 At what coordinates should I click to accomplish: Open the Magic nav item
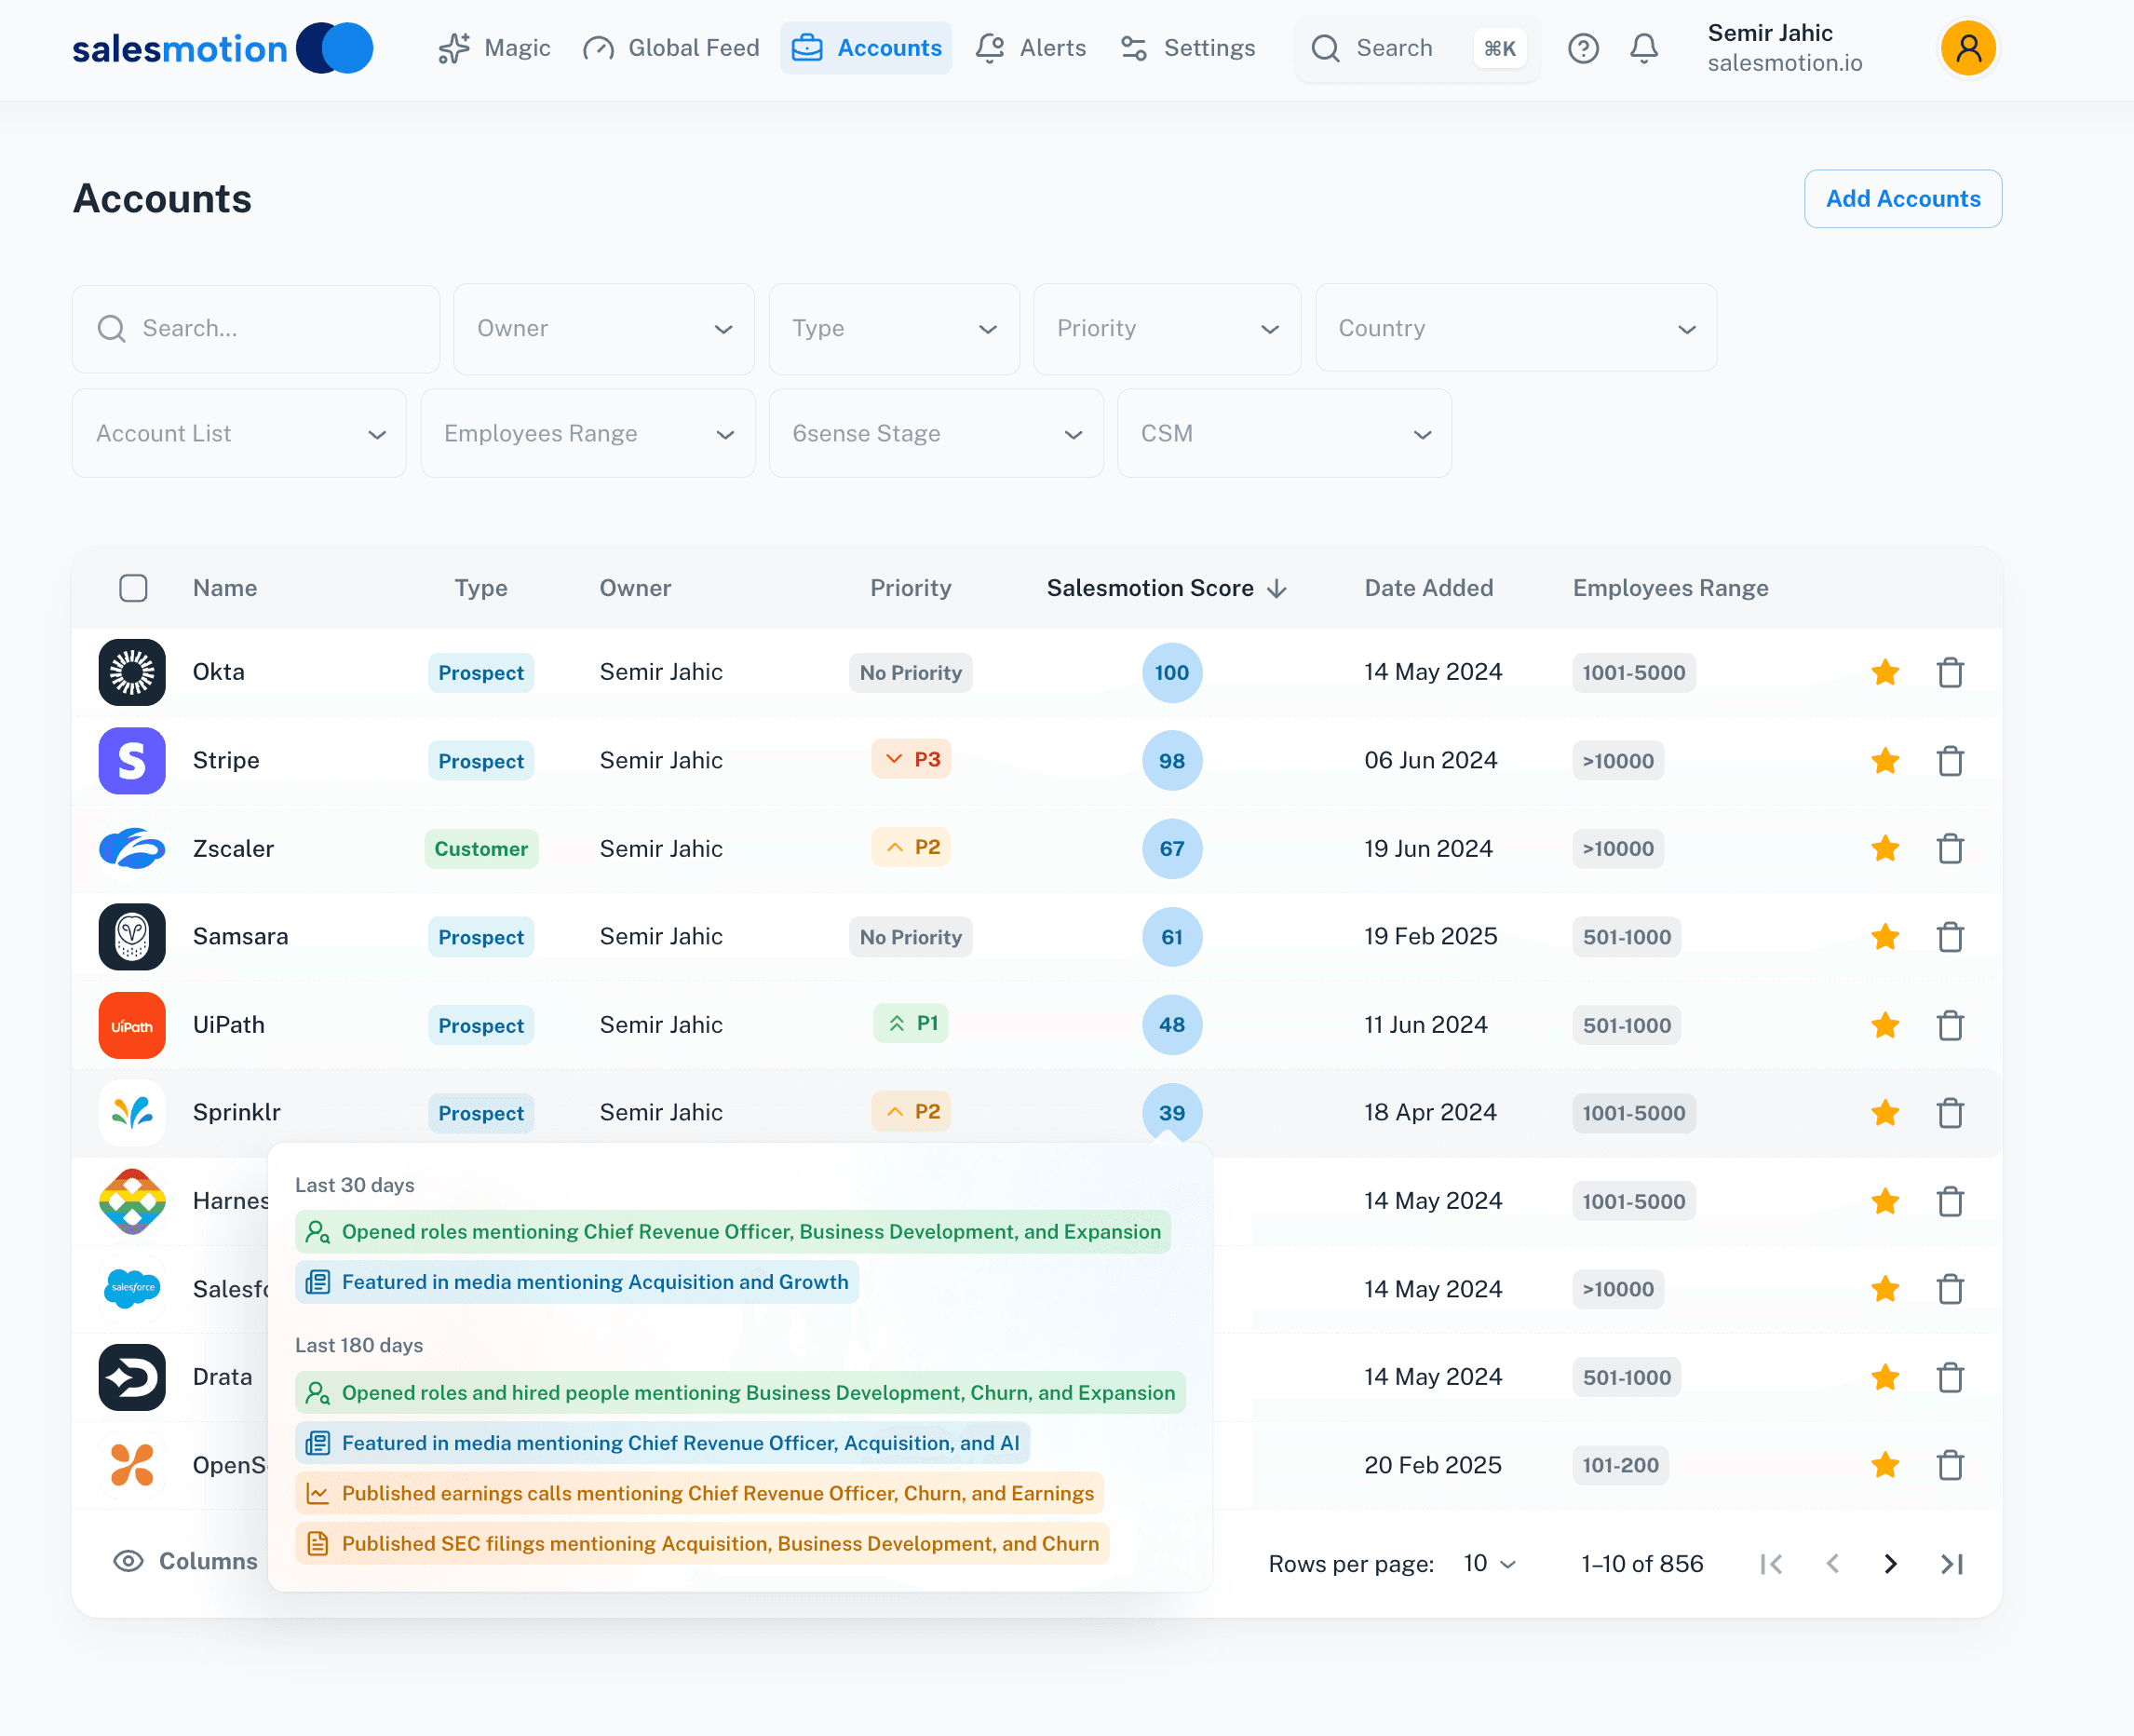[x=494, y=48]
